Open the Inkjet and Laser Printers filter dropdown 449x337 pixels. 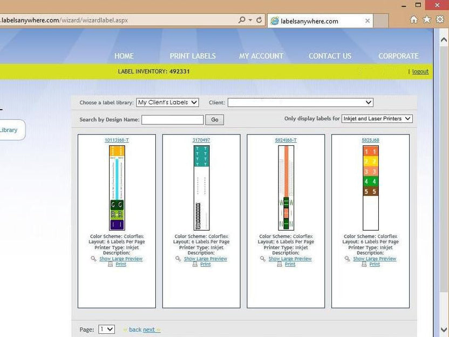[x=377, y=118]
